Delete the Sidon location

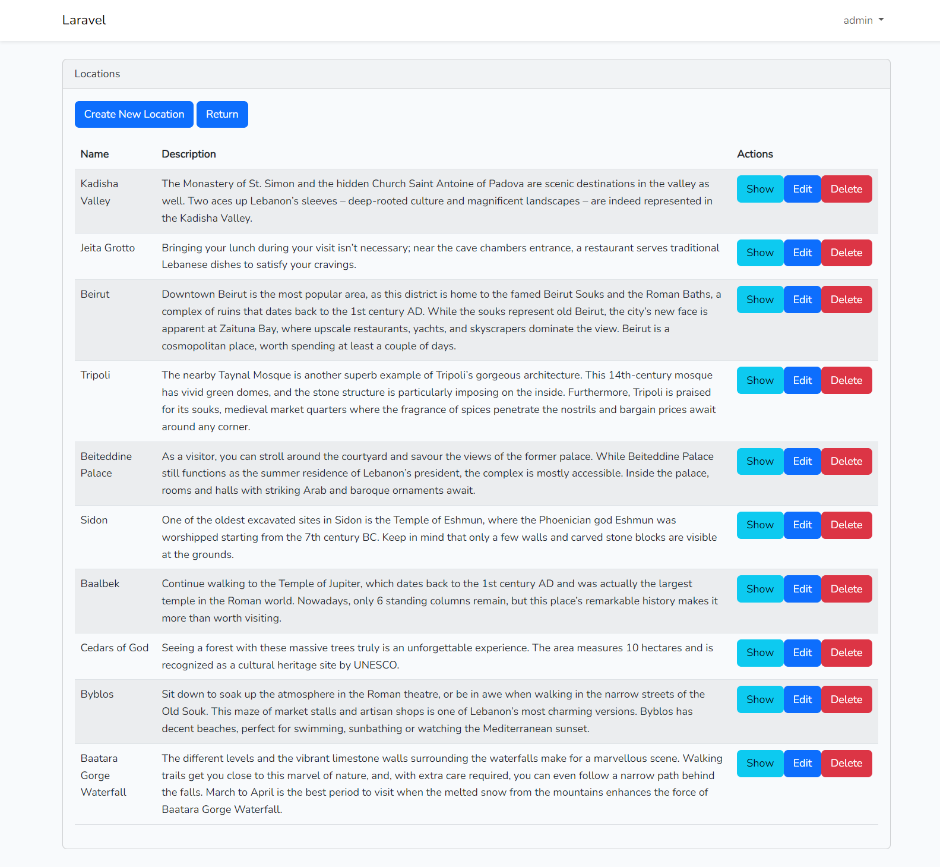(x=846, y=525)
